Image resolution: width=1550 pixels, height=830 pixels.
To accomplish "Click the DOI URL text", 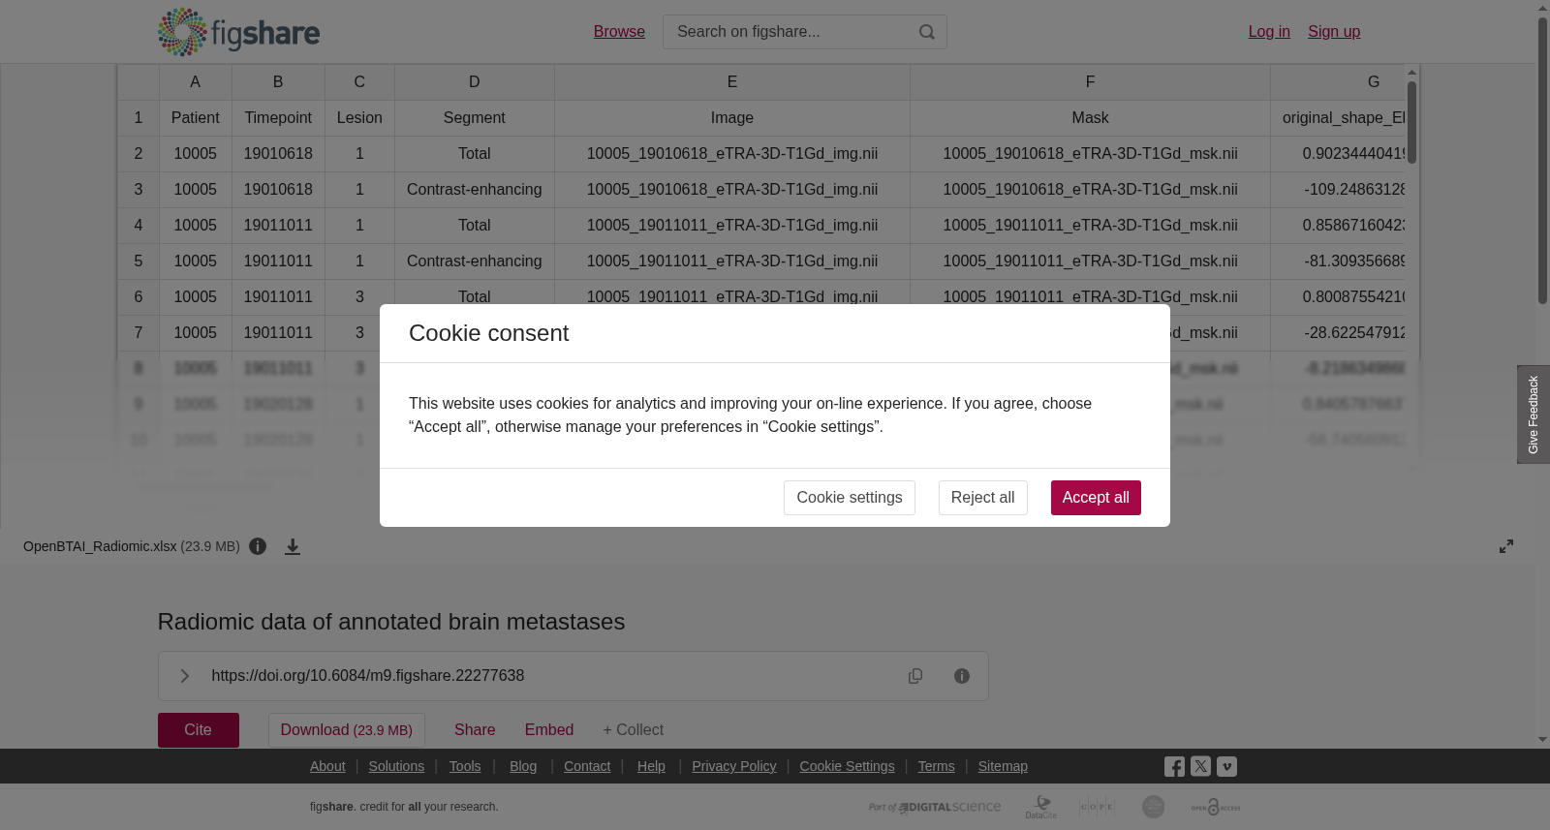I will pos(368,676).
